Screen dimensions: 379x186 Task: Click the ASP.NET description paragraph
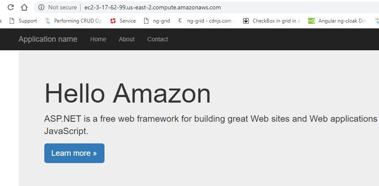pos(211,125)
